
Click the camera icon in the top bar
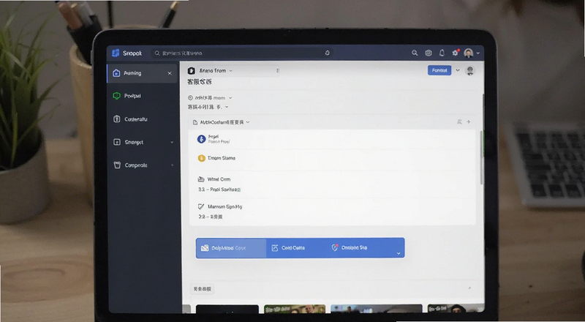coord(429,53)
